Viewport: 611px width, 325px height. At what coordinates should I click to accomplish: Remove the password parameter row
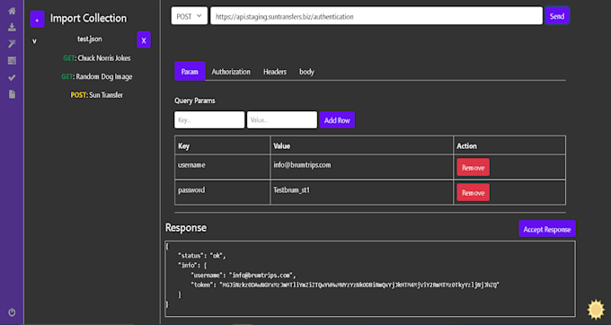(473, 192)
